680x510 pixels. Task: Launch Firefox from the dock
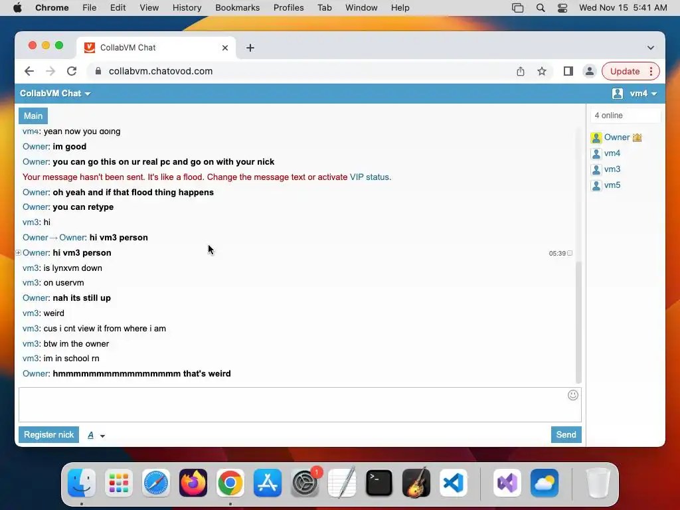tap(193, 483)
